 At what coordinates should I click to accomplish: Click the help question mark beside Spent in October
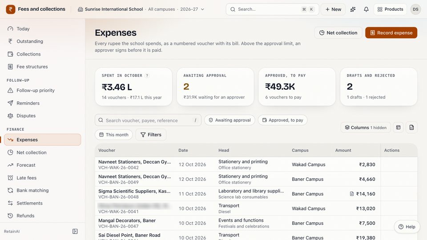pyautogui.click(x=147, y=76)
